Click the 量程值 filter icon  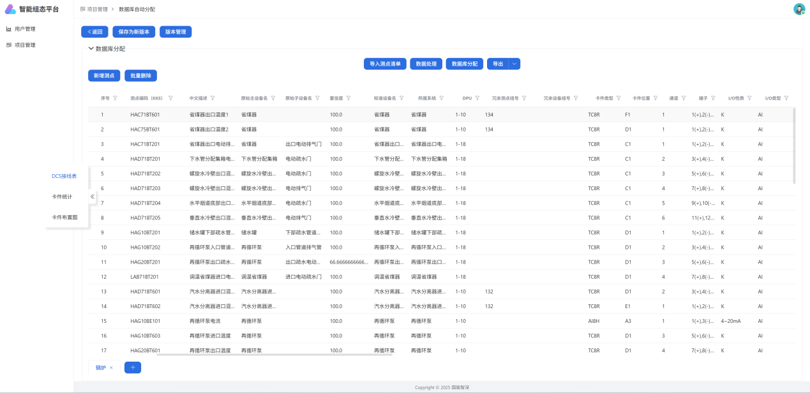(349, 98)
